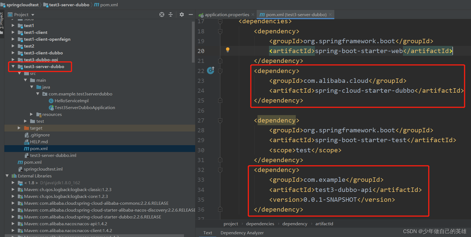471x237 pixels.
Task: Select the .gitignore file
Action: point(40,135)
